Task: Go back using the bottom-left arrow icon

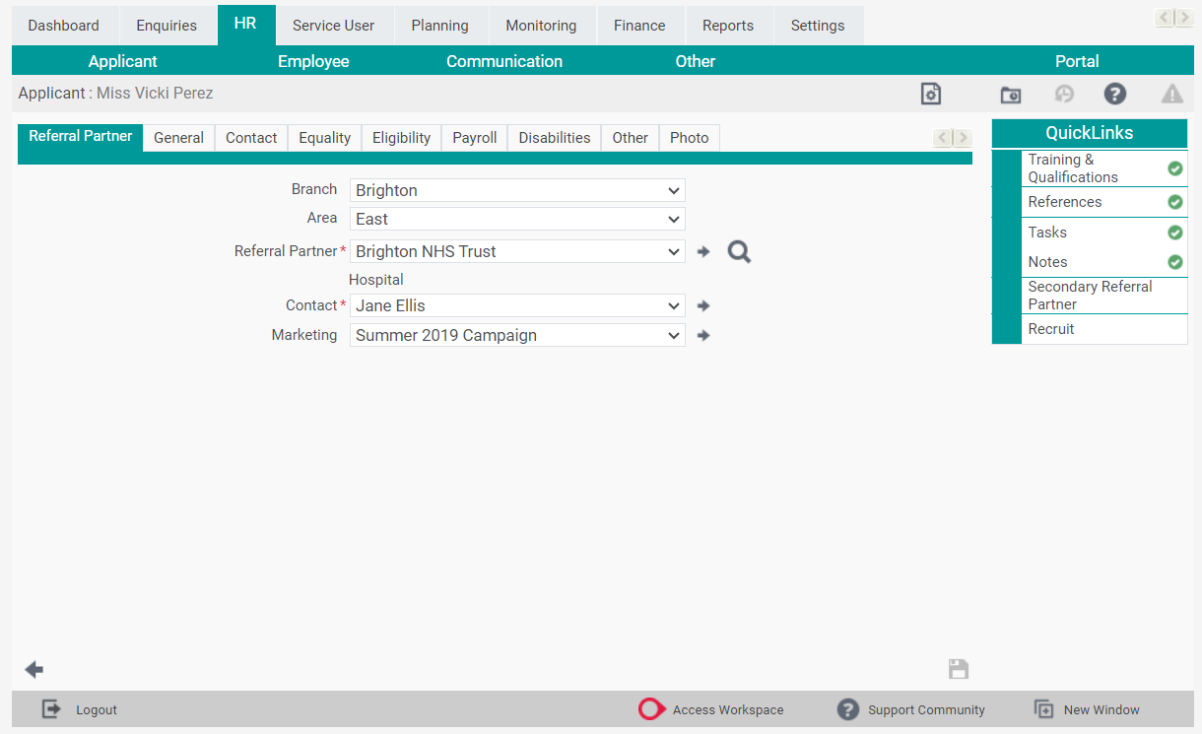Action: [33, 669]
